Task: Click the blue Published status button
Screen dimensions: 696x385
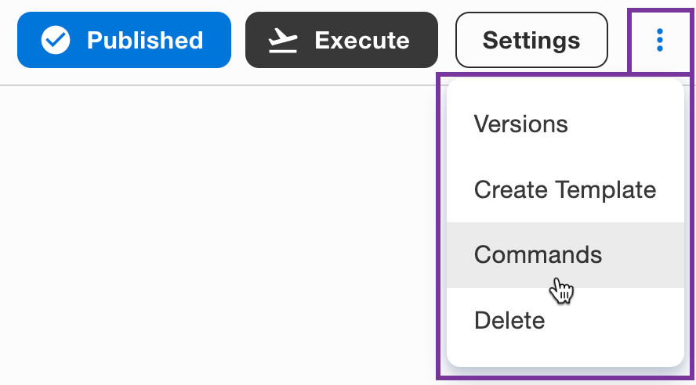Action: [124, 40]
